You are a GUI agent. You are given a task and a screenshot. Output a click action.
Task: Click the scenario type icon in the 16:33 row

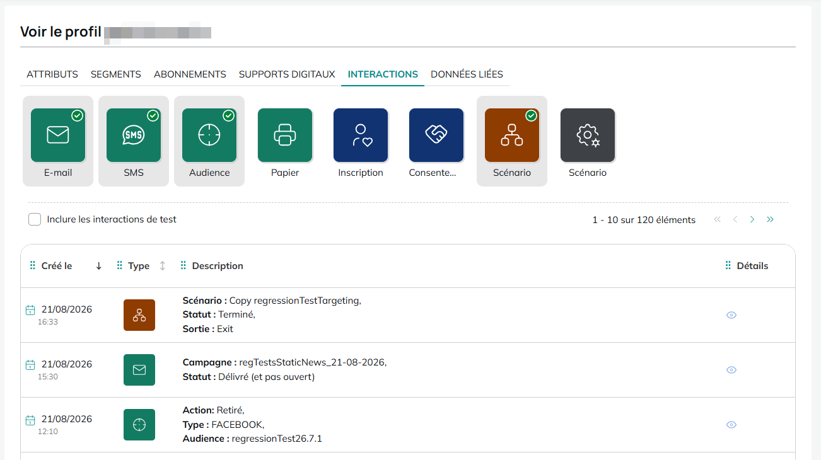point(139,315)
